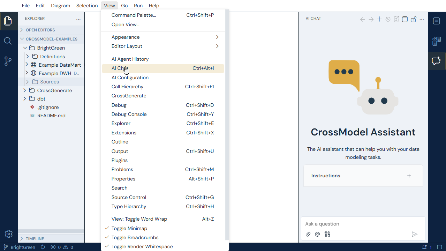Open README.md file in explorer
The image size is (446, 251).
point(51,116)
